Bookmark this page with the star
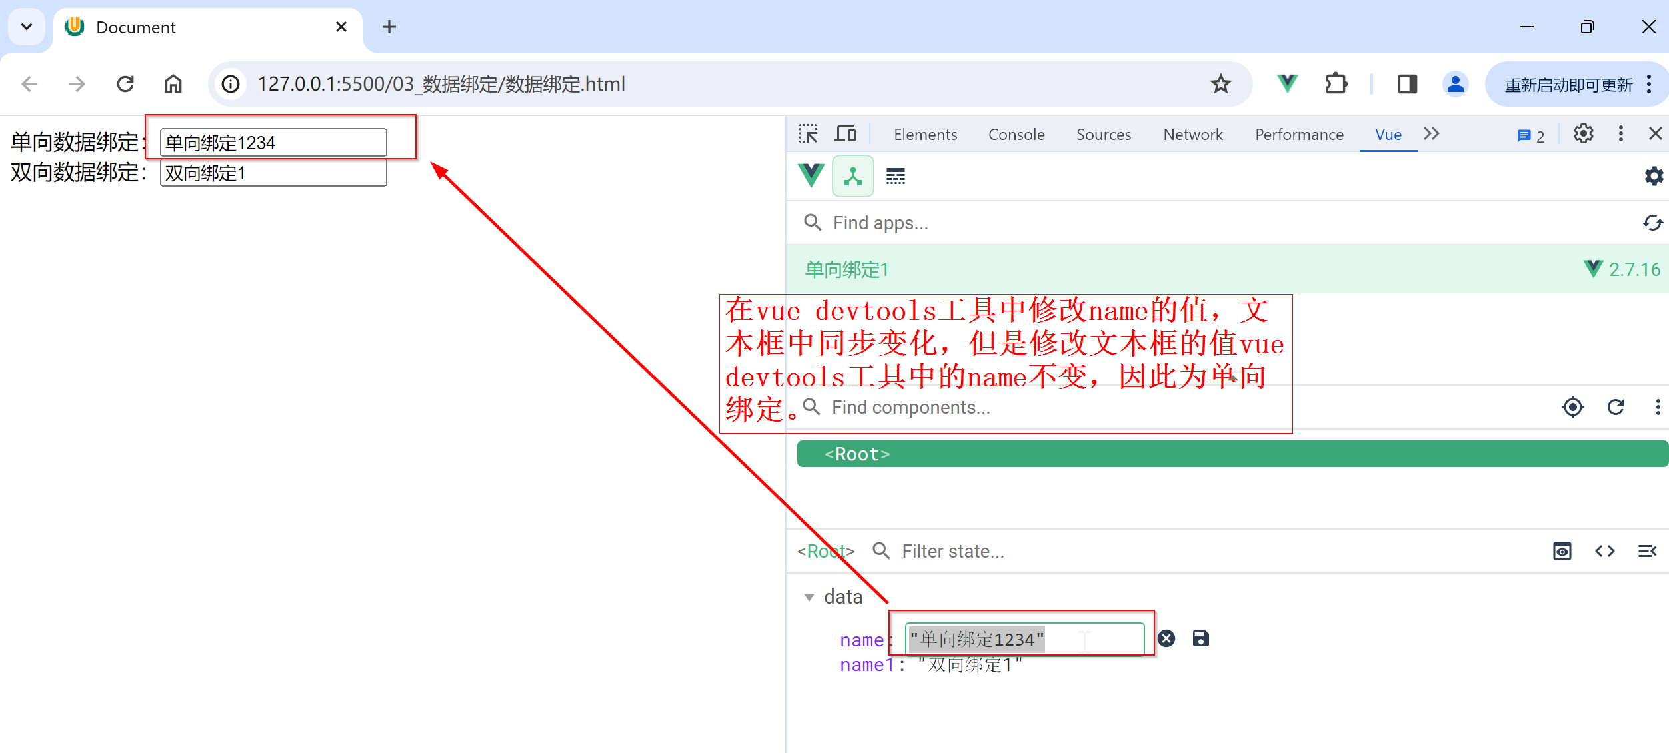The height and width of the screenshot is (753, 1669). click(1220, 84)
